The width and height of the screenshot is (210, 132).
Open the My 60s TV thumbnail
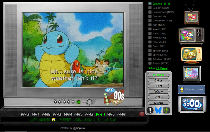pyautogui.click(x=192, y=36)
